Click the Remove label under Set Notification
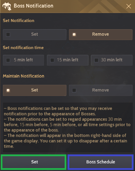Image resolution: width=135 pixels, height=171 pixels. [x=100, y=34]
